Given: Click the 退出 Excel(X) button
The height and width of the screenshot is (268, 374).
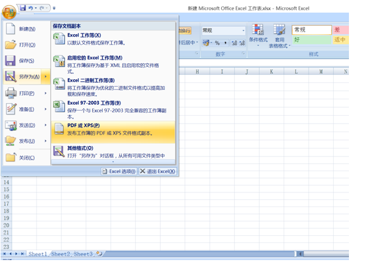Looking at the screenshot, I should pos(158,171).
